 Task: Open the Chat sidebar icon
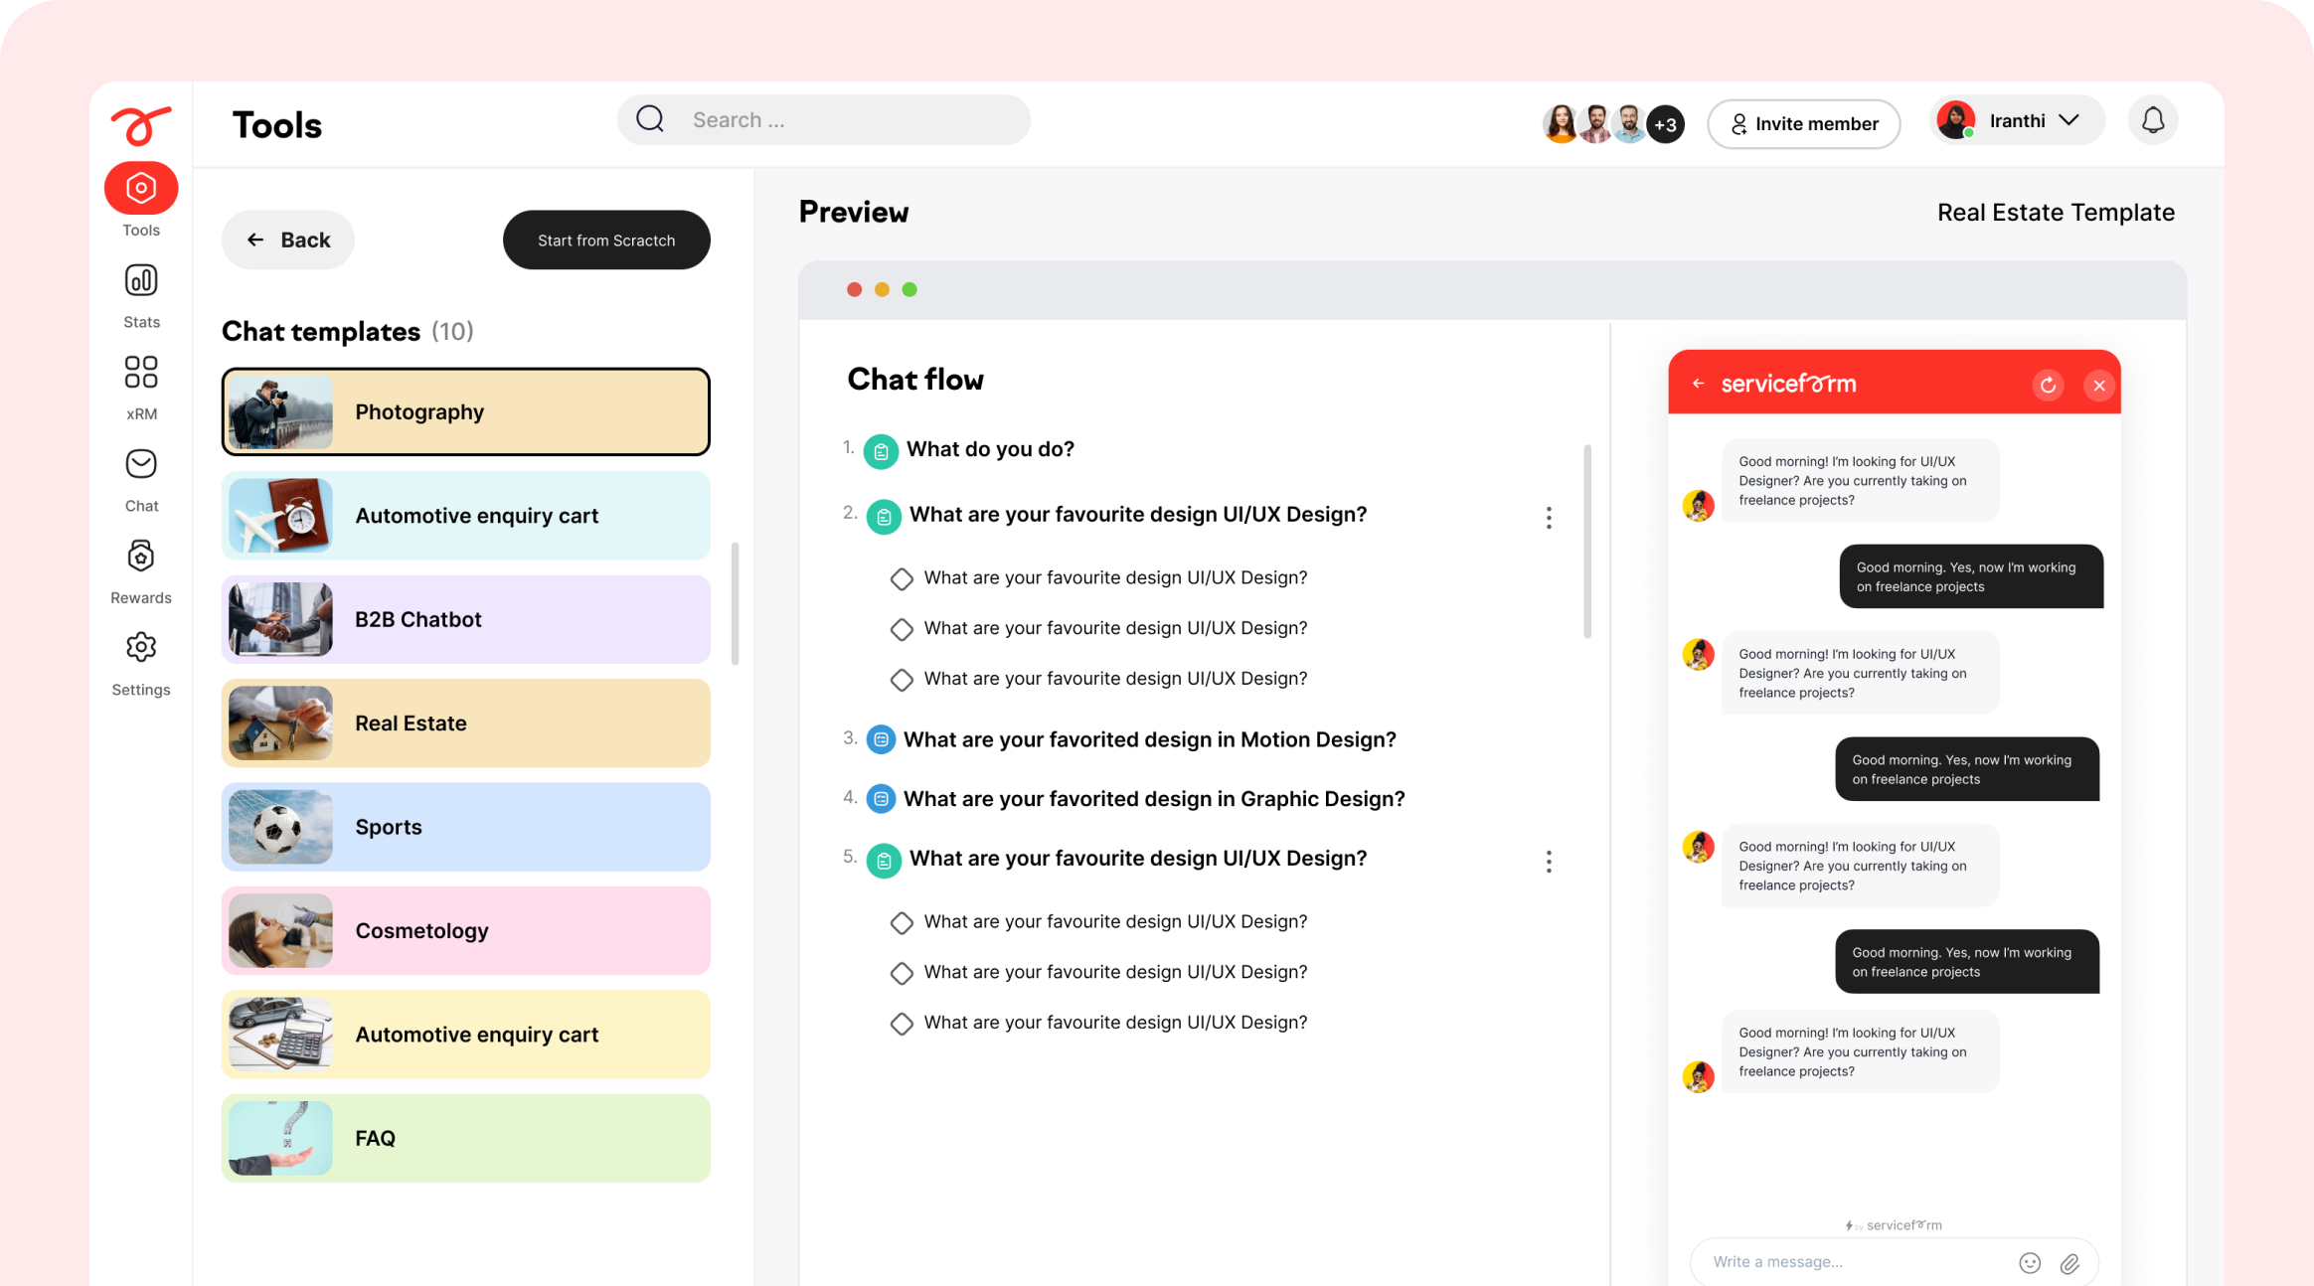point(141,465)
